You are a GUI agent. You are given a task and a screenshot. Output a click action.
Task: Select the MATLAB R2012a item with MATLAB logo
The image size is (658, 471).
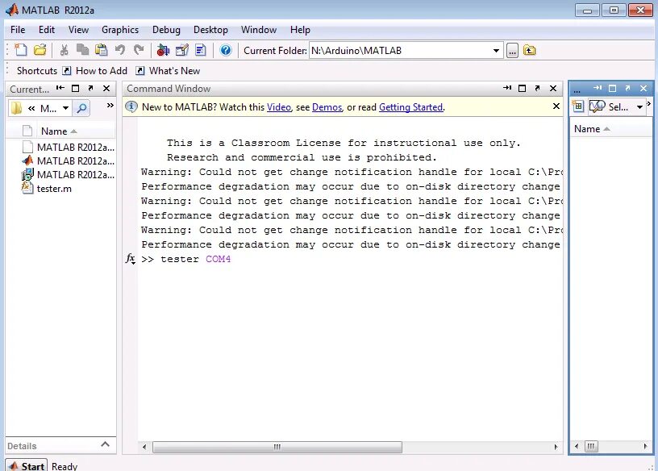69,160
